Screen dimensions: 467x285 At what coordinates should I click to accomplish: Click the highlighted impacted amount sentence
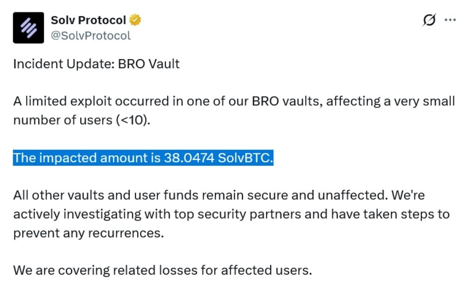click(143, 158)
